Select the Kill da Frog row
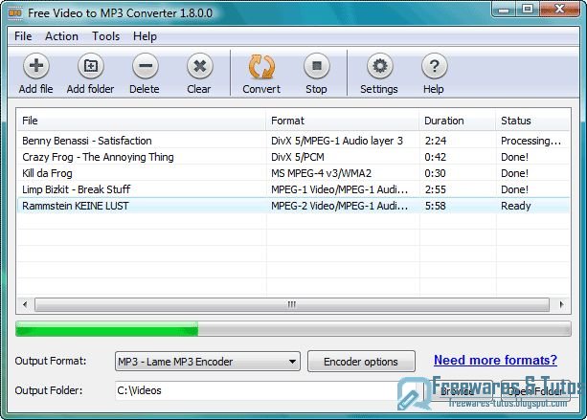 click(293, 173)
